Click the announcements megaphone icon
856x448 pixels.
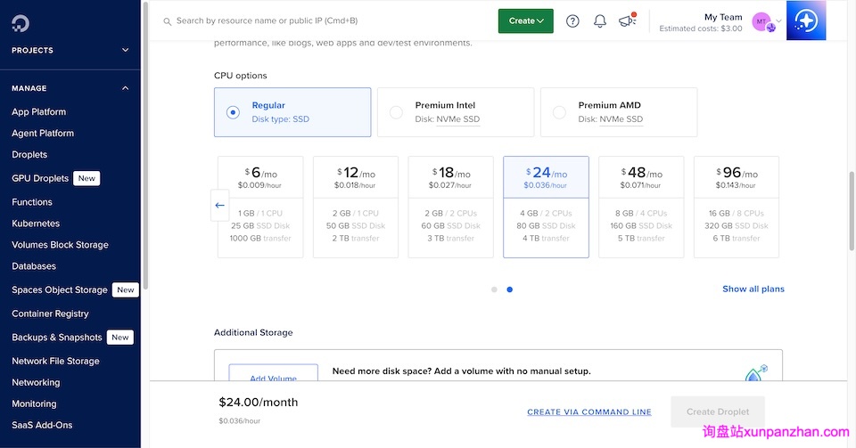pyautogui.click(x=627, y=21)
